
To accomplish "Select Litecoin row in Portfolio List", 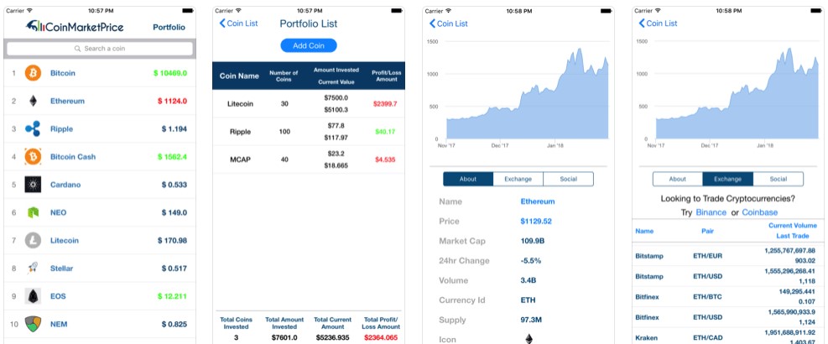I will point(309,103).
